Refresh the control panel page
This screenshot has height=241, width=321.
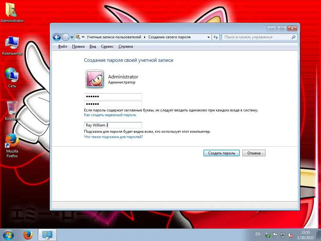216,37
